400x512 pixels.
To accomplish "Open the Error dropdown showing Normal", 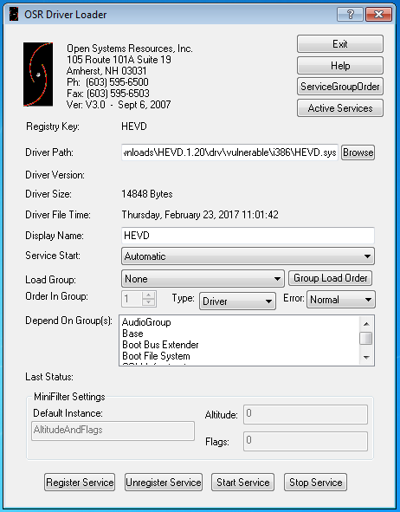I will 341,300.
